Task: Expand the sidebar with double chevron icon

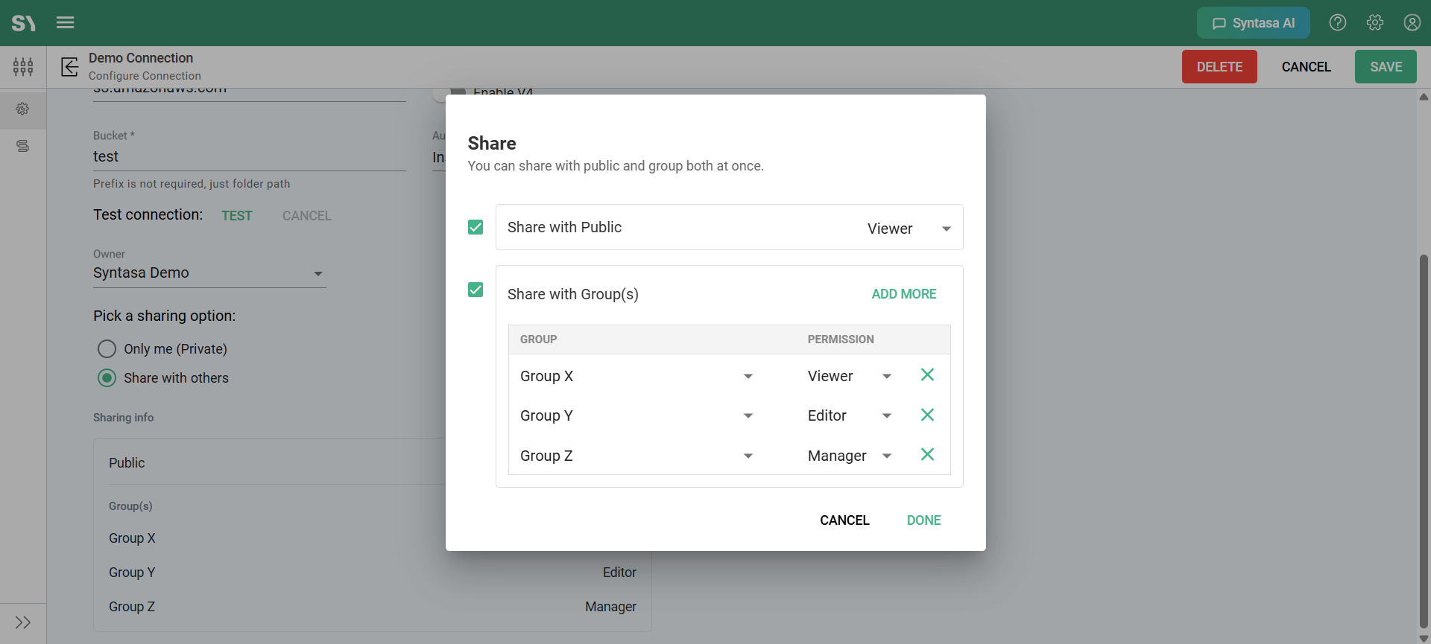Action: click(x=23, y=622)
